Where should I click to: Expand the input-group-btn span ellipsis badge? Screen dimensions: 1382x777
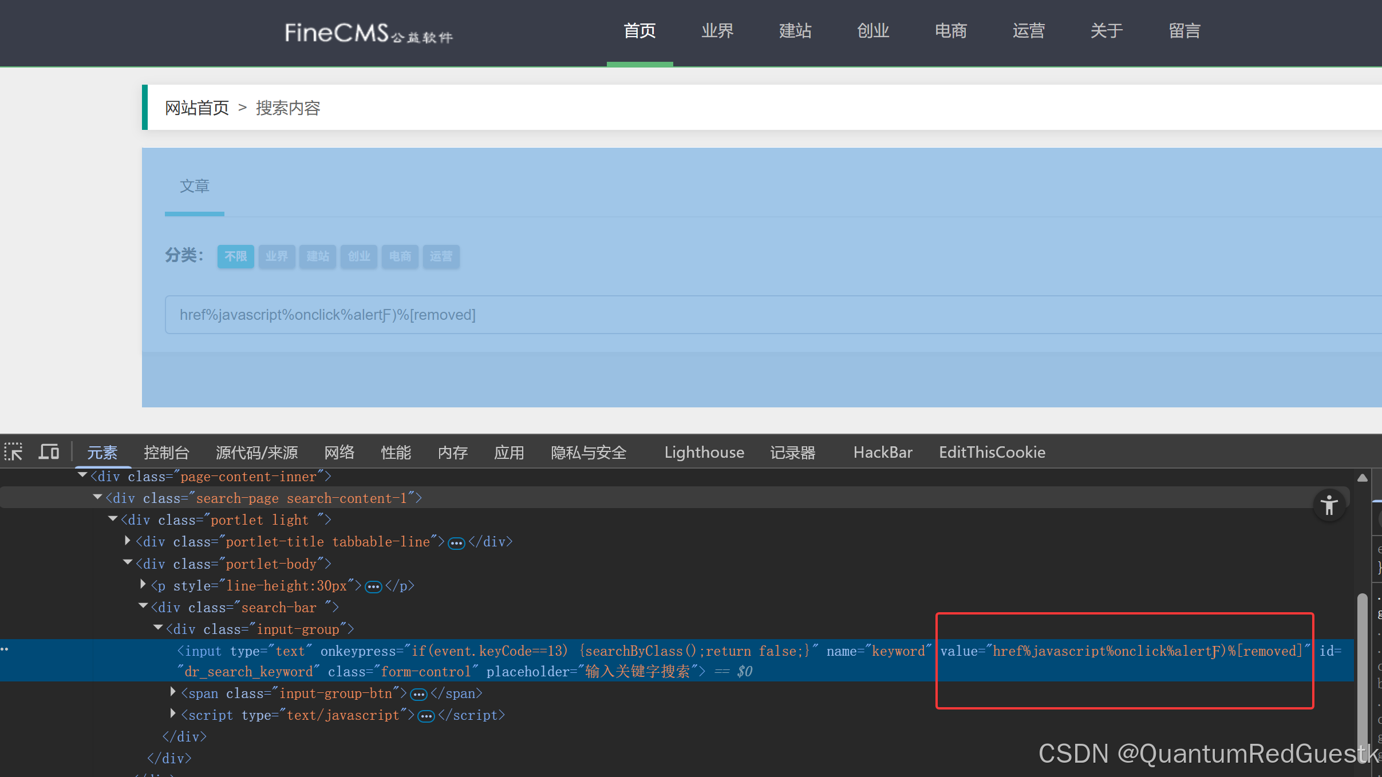click(x=419, y=695)
